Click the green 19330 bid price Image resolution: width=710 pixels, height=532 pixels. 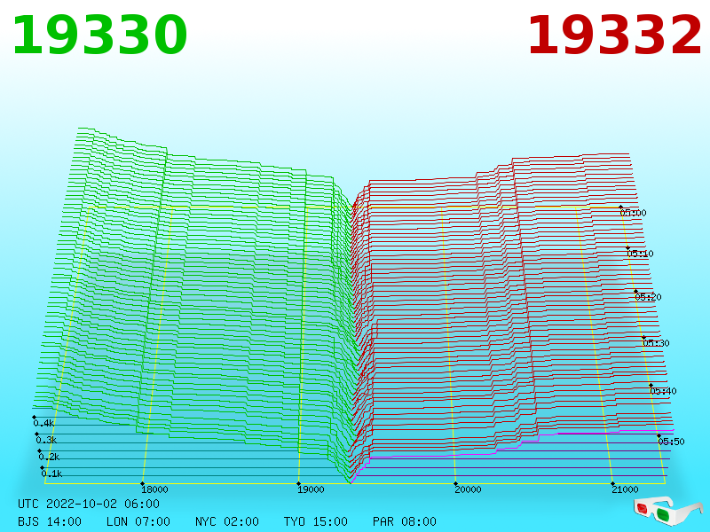[99, 35]
